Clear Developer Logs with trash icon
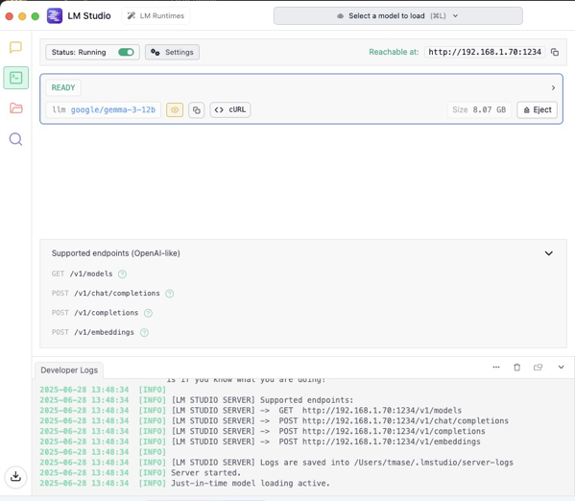 tap(517, 368)
